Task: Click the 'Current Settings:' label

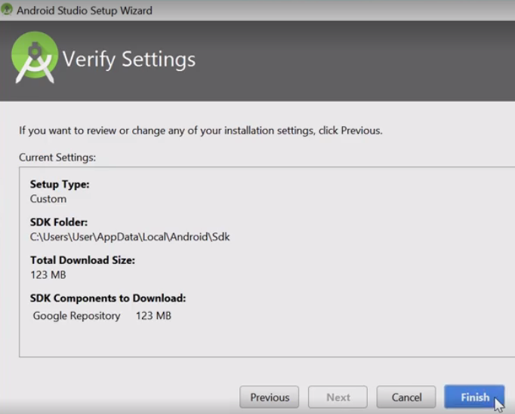Action: pos(57,158)
